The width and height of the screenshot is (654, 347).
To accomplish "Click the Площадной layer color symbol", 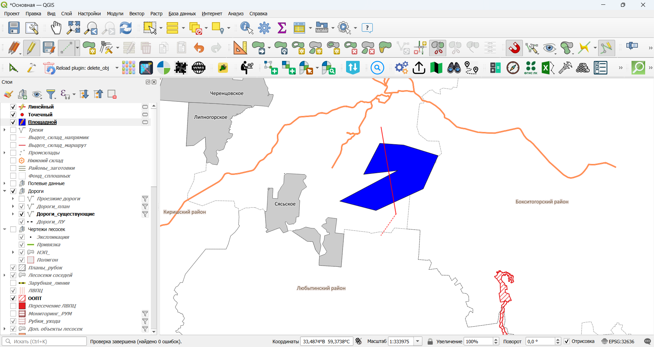I will click(22, 122).
